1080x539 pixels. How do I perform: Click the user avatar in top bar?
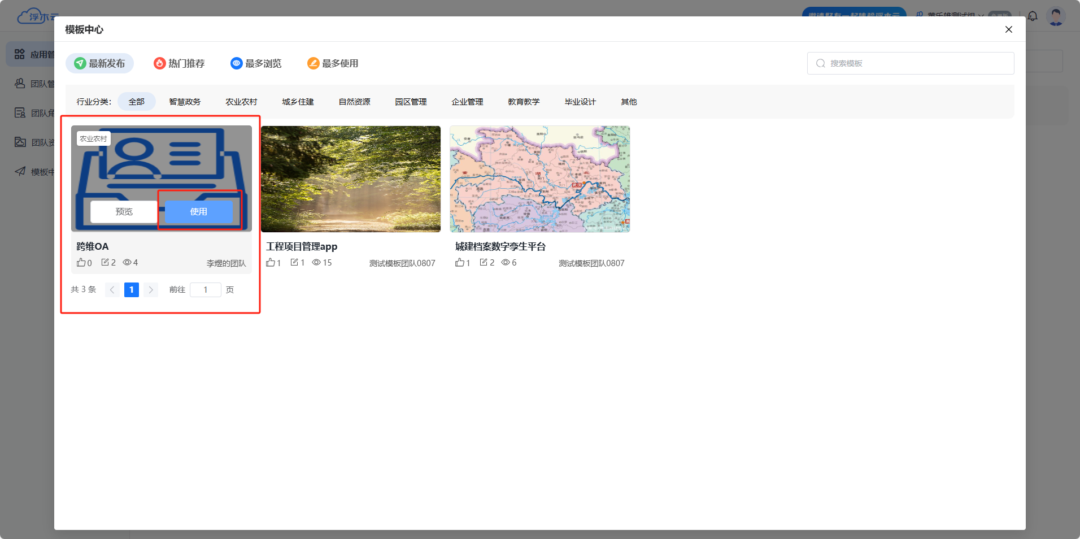pos(1055,16)
